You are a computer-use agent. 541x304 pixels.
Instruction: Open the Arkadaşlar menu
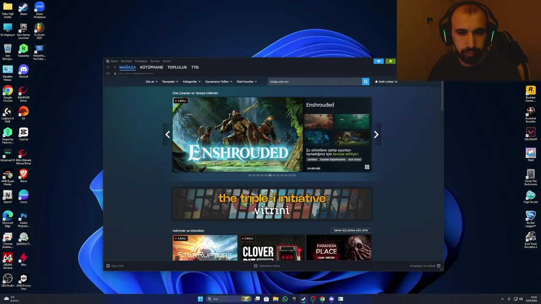click(x=141, y=61)
